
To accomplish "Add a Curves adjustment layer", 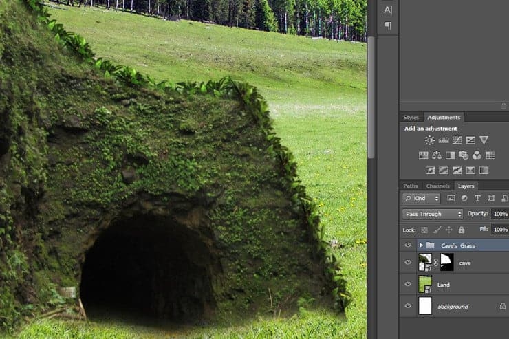I will coord(457,140).
